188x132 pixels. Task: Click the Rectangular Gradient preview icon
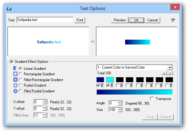pos(15,74)
